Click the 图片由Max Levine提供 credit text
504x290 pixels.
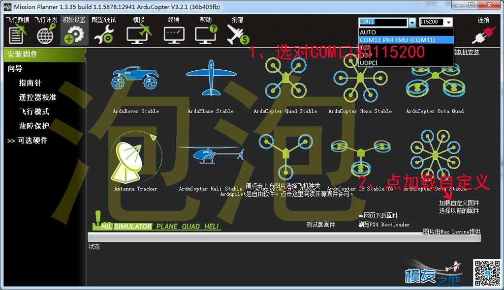[452, 232]
